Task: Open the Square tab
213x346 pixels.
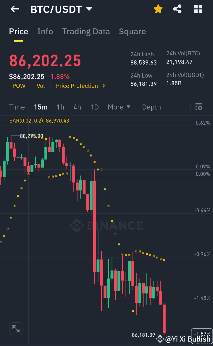Action: click(x=132, y=31)
